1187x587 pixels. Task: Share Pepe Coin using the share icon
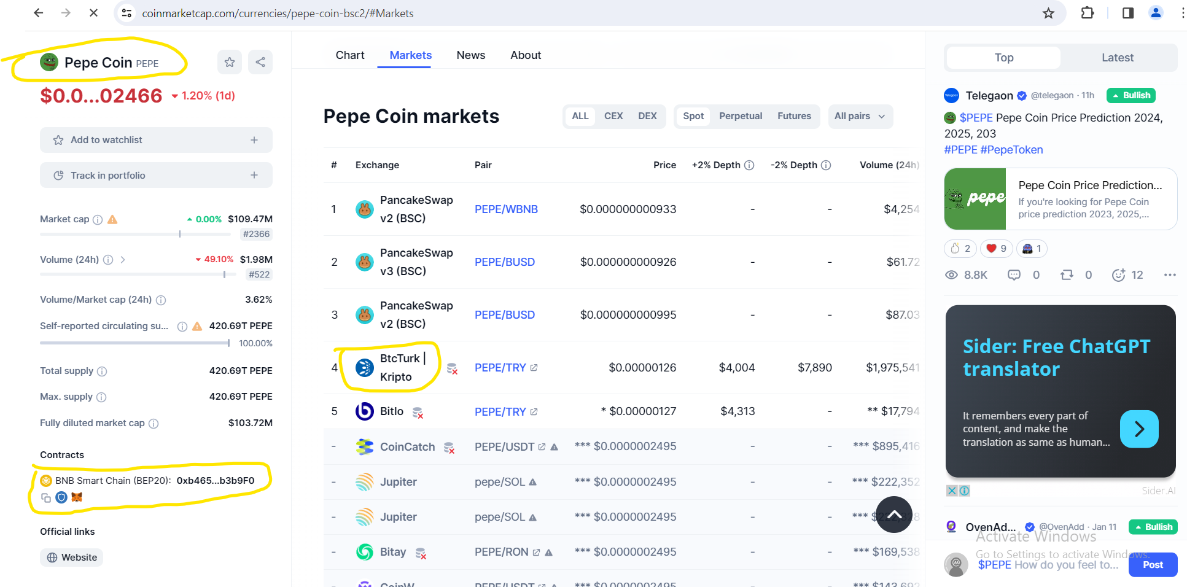tap(260, 62)
